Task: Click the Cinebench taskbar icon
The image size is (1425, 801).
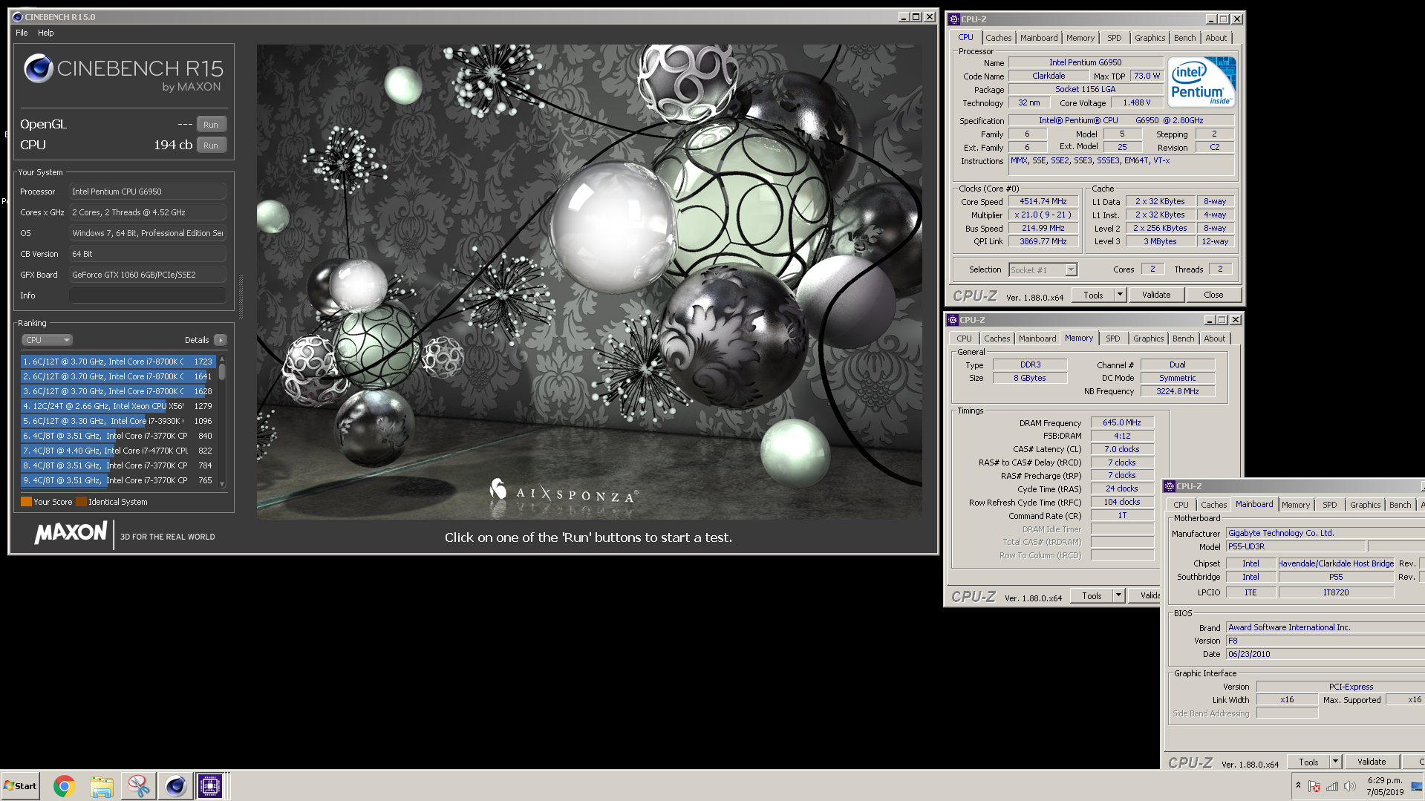Action: point(175,785)
